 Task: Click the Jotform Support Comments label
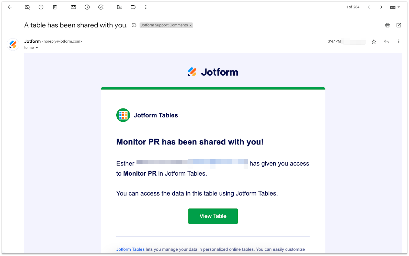click(x=164, y=25)
